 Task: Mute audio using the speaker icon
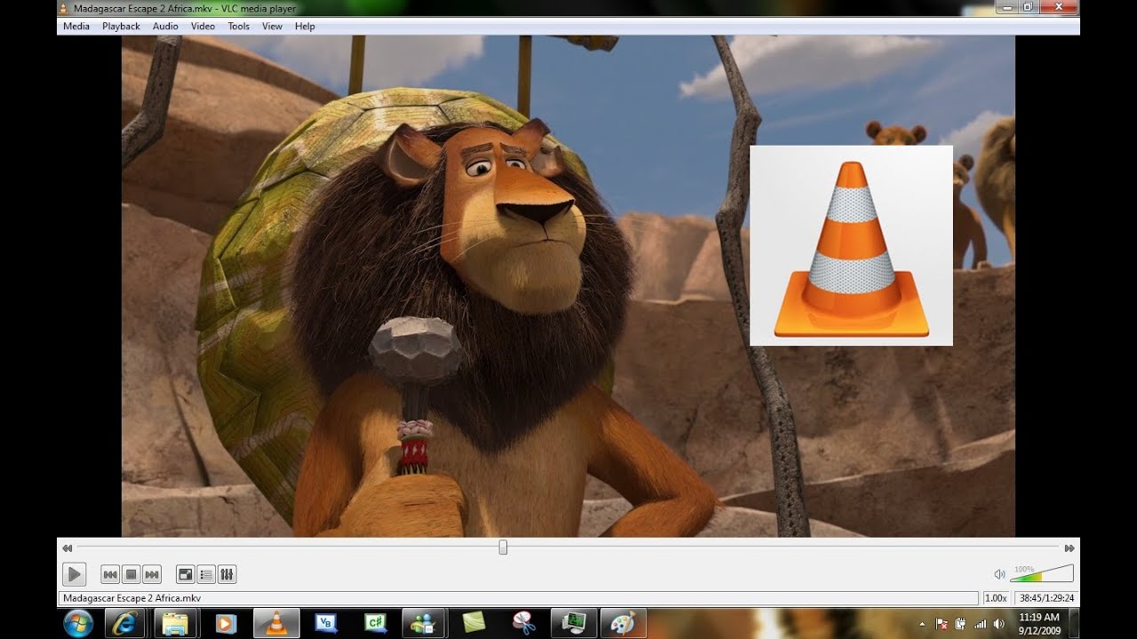click(999, 574)
